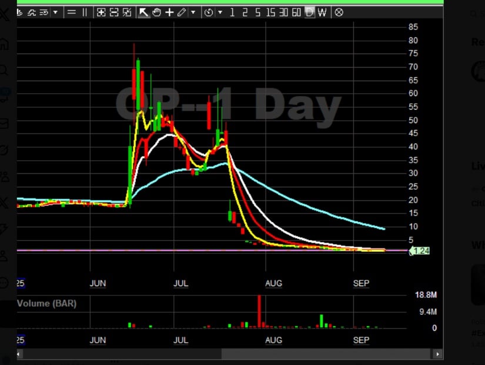Click the zoom in icon

(x=101, y=12)
